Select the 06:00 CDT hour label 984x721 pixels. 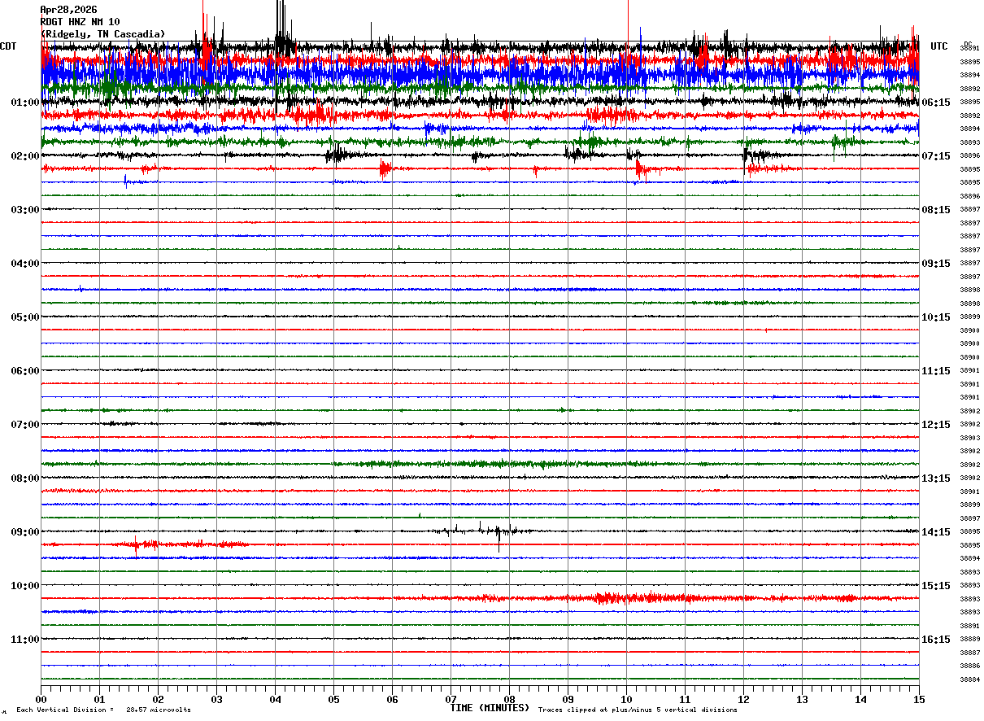(x=25, y=371)
